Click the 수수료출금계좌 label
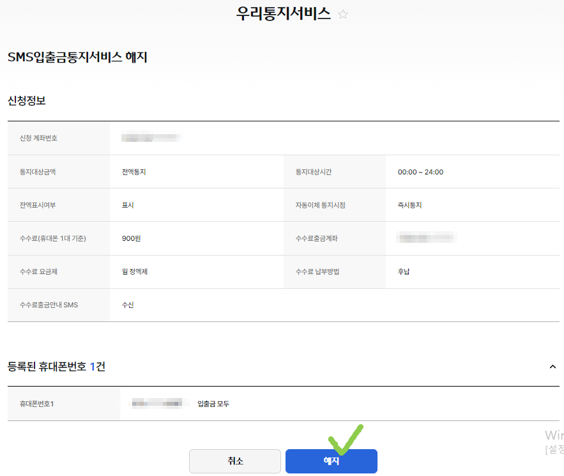Viewport: 564px width, 476px height. point(317,238)
